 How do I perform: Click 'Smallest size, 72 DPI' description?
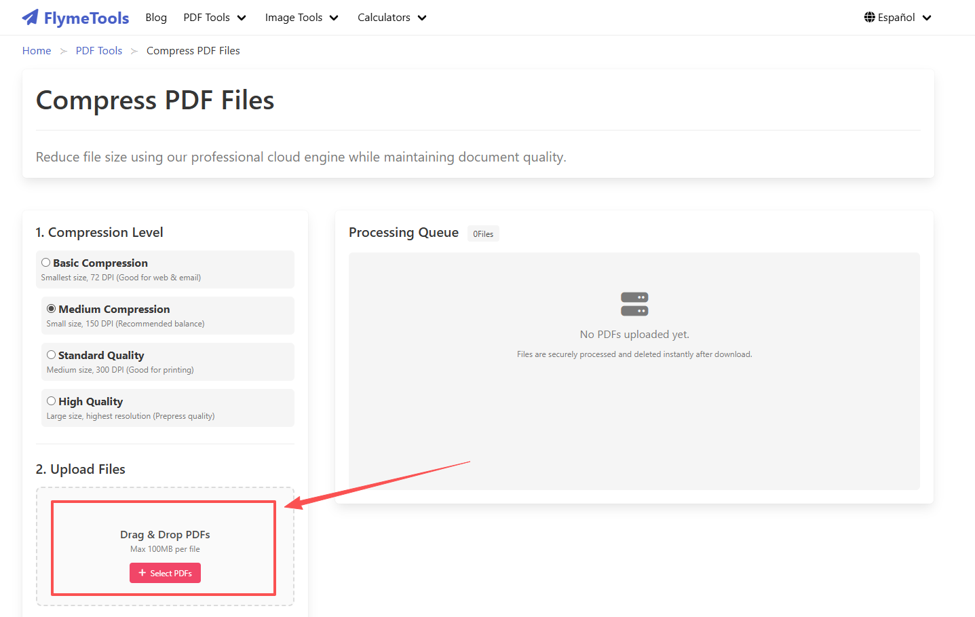[121, 278]
